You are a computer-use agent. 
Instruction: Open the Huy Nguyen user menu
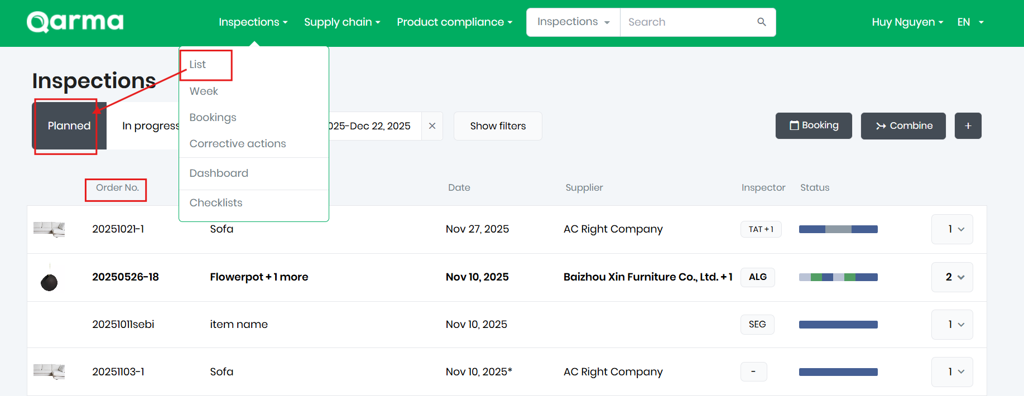(x=907, y=22)
